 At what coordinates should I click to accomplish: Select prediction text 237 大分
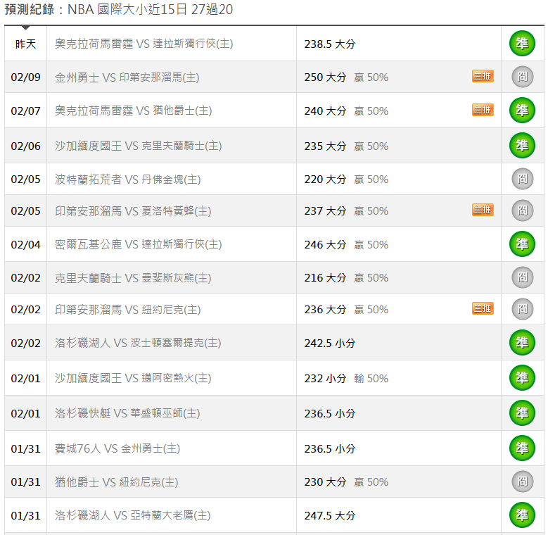[x=325, y=211]
